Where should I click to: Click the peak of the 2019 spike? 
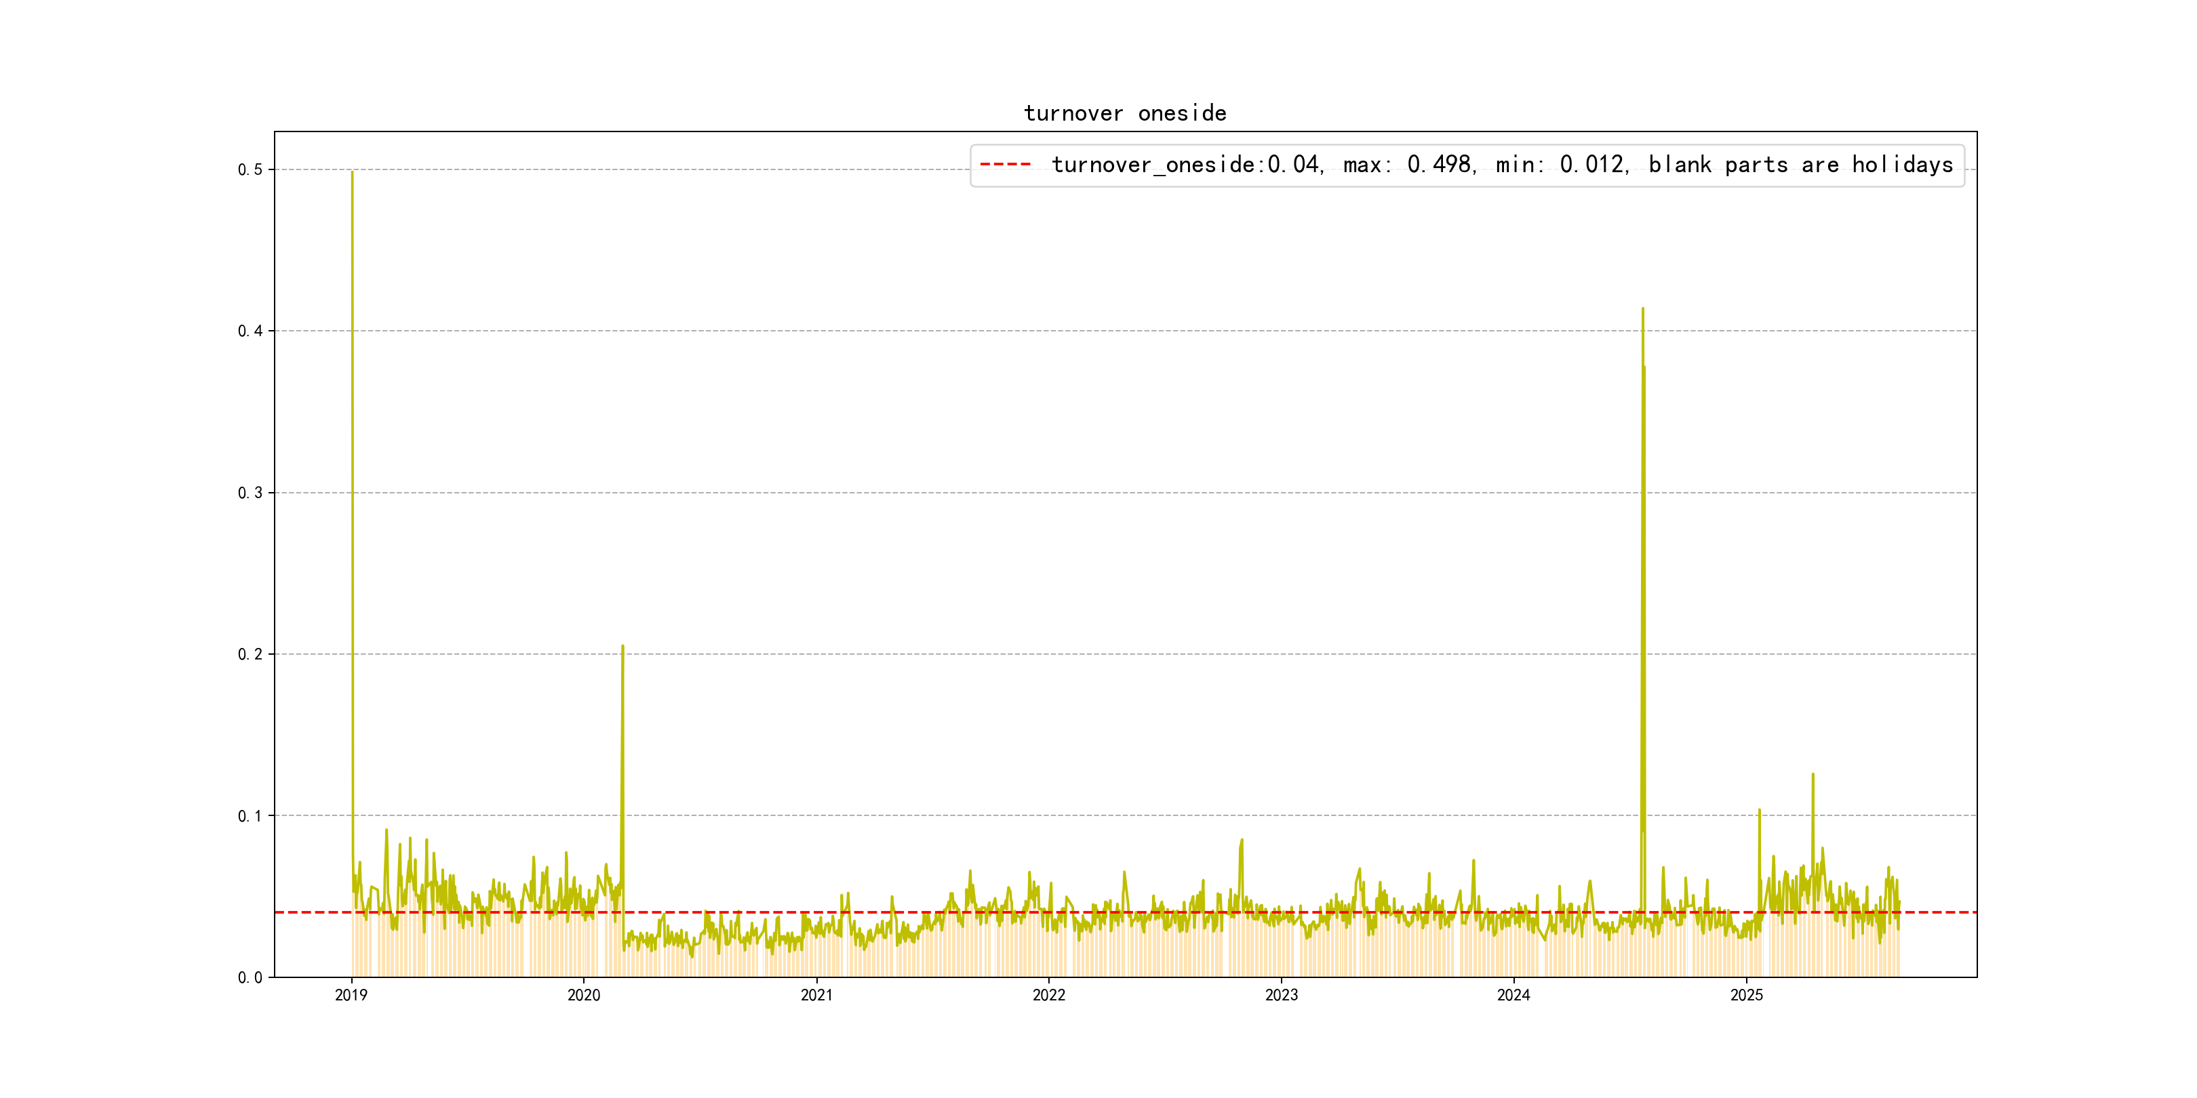(352, 172)
